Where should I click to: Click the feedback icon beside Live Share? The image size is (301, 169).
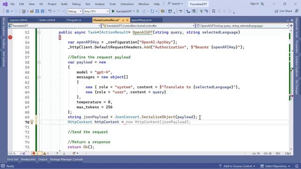(x=297, y=11)
